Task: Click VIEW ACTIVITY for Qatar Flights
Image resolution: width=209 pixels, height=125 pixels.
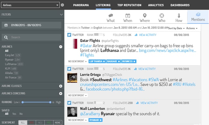Action: [x=147, y=35]
